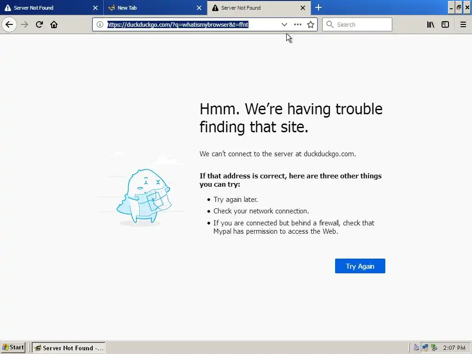Open page actions three-dot menu
This screenshot has width=472, height=354.
(297, 24)
